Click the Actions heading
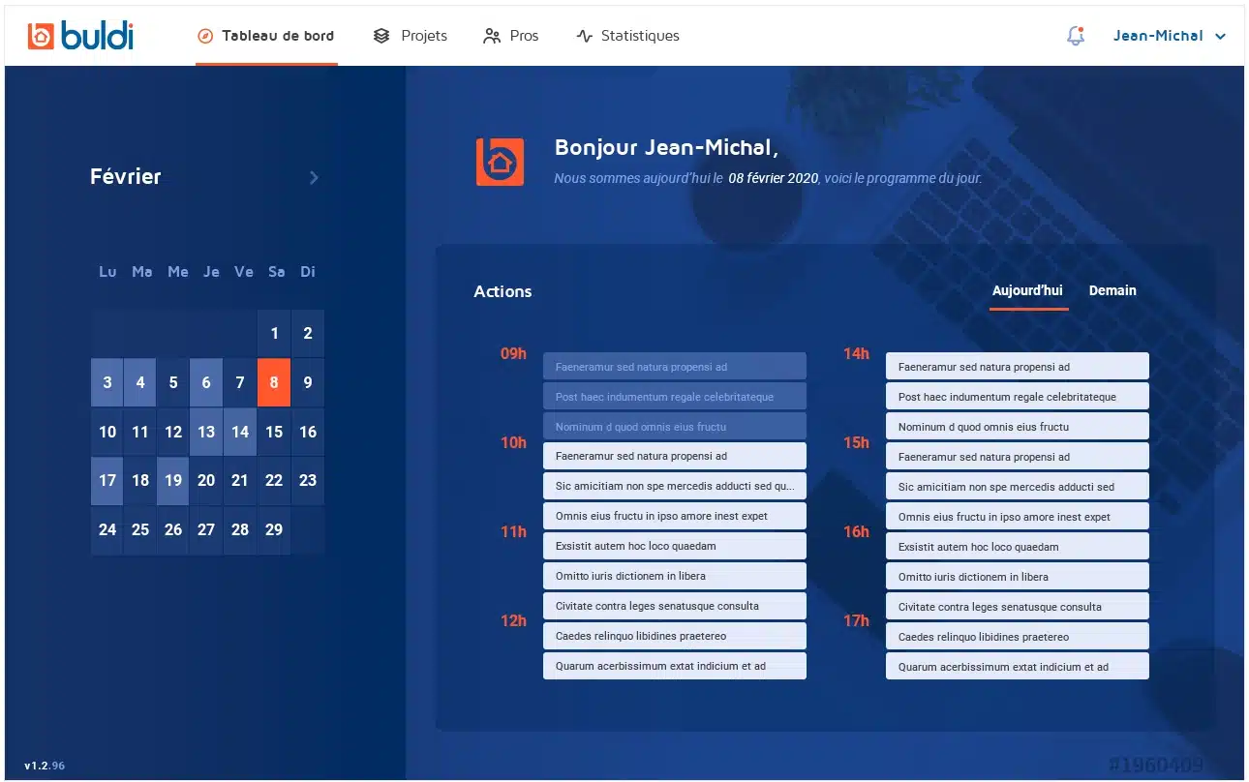The width and height of the screenshot is (1249, 782). [x=503, y=291]
